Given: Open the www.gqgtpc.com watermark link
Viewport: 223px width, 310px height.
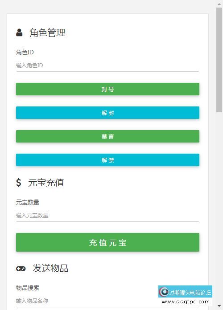Looking at the screenshot, I should (x=186, y=302).
